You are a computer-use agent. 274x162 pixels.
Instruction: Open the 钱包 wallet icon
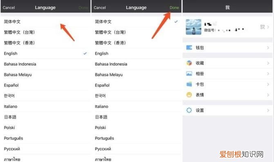189,47
